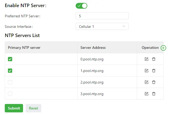This screenshot has height=115, width=172.
Task: Select the 1.pool.ntp.org address text
Action: coord(92,71)
